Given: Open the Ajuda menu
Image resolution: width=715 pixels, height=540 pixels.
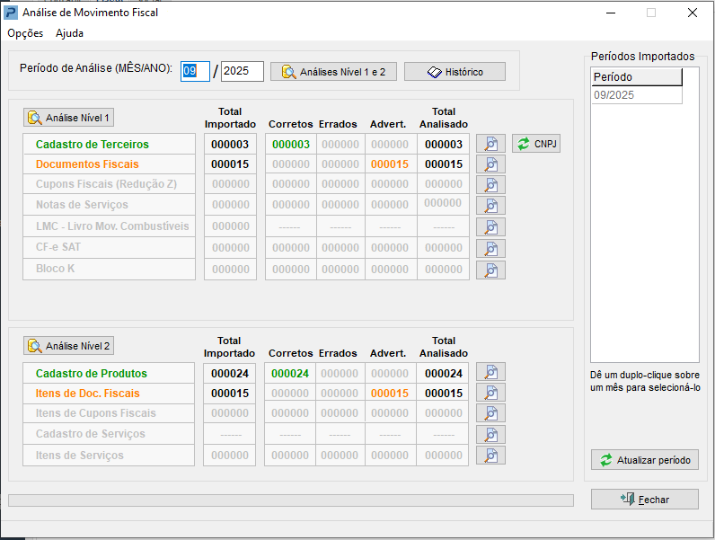Looking at the screenshot, I should (69, 33).
